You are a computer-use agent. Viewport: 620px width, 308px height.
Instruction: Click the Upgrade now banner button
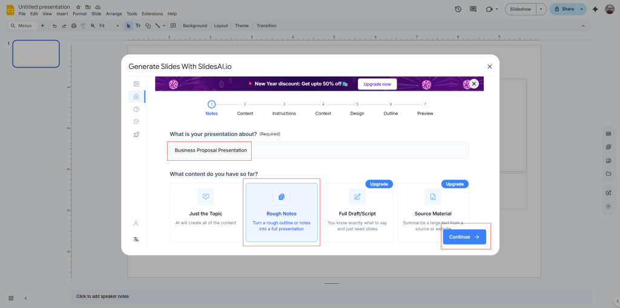377,84
